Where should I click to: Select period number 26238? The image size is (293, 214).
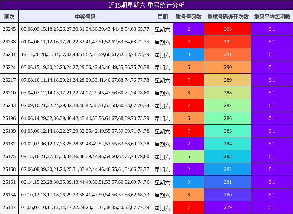tap(9, 42)
